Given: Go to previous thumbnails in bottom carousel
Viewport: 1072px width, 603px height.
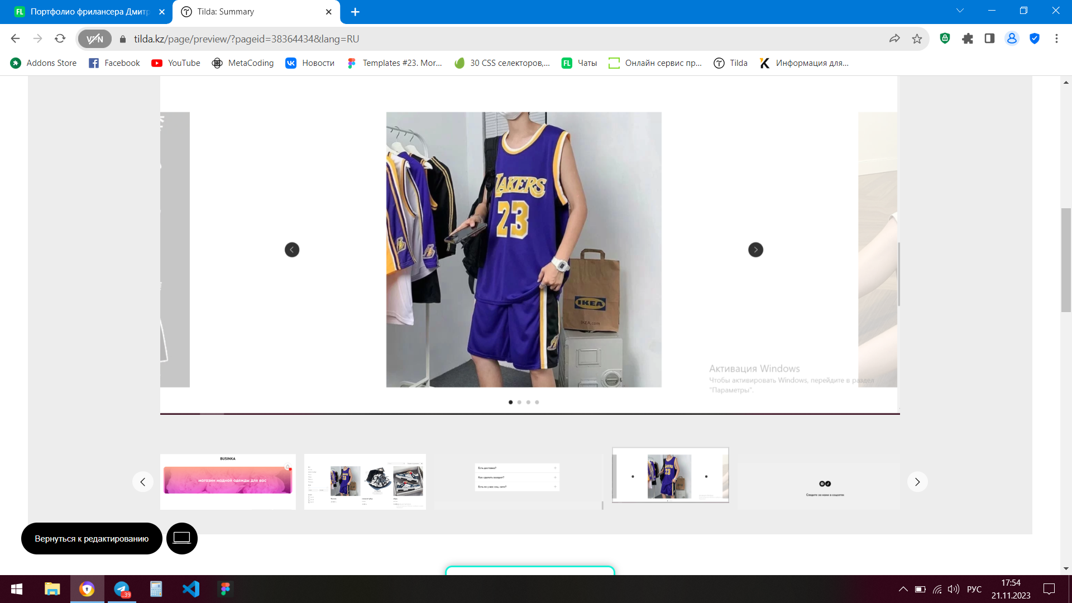Looking at the screenshot, I should tap(143, 482).
